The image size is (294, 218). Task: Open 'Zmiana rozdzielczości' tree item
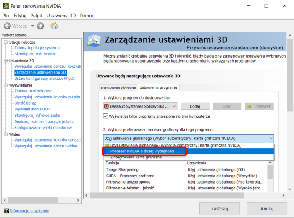pyautogui.click(x=33, y=91)
